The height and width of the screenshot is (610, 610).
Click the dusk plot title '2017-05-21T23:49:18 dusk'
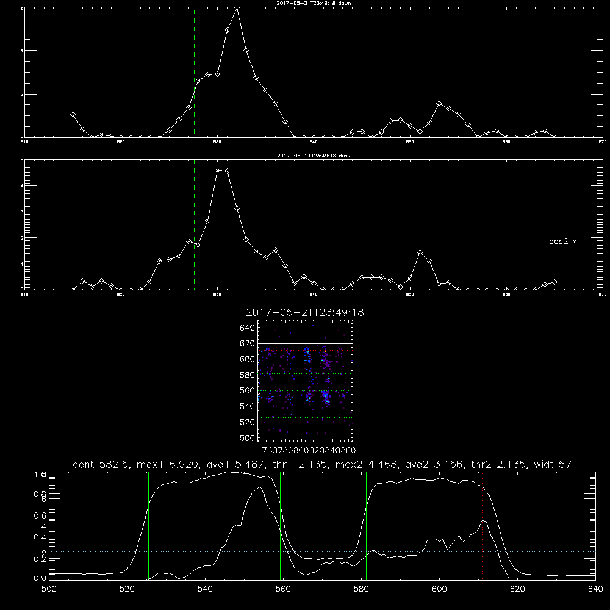pyautogui.click(x=314, y=156)
